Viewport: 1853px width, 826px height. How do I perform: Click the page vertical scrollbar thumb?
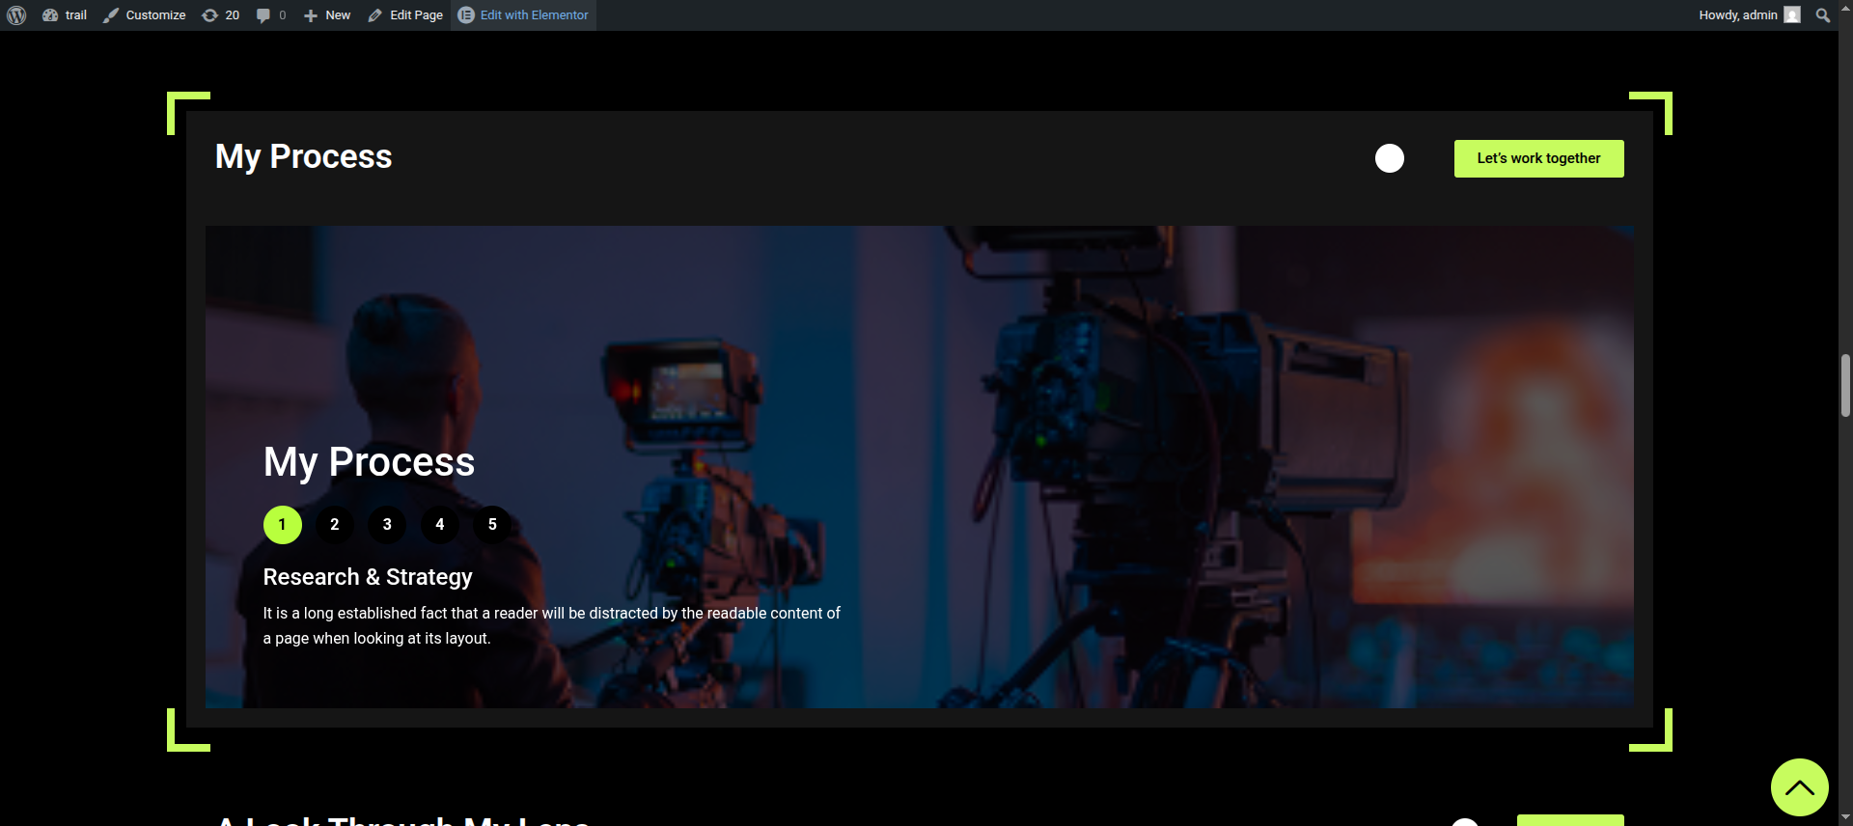click(x=1845, y=385)
